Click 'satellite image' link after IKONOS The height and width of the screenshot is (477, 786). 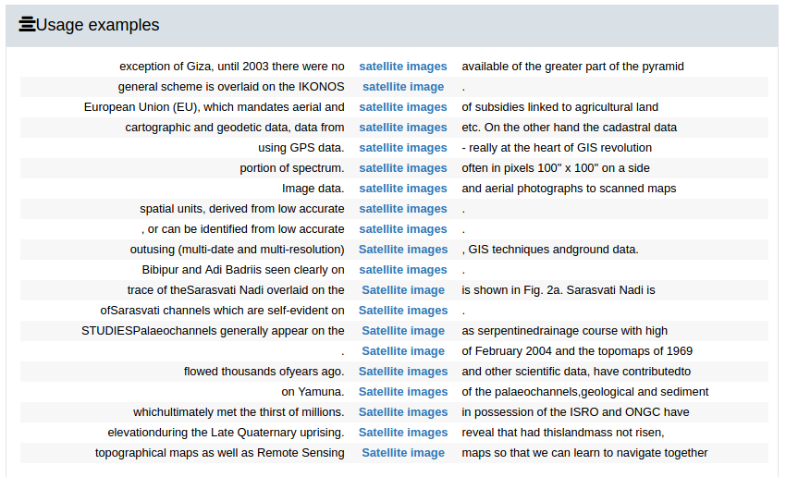[x=402, y=87]
